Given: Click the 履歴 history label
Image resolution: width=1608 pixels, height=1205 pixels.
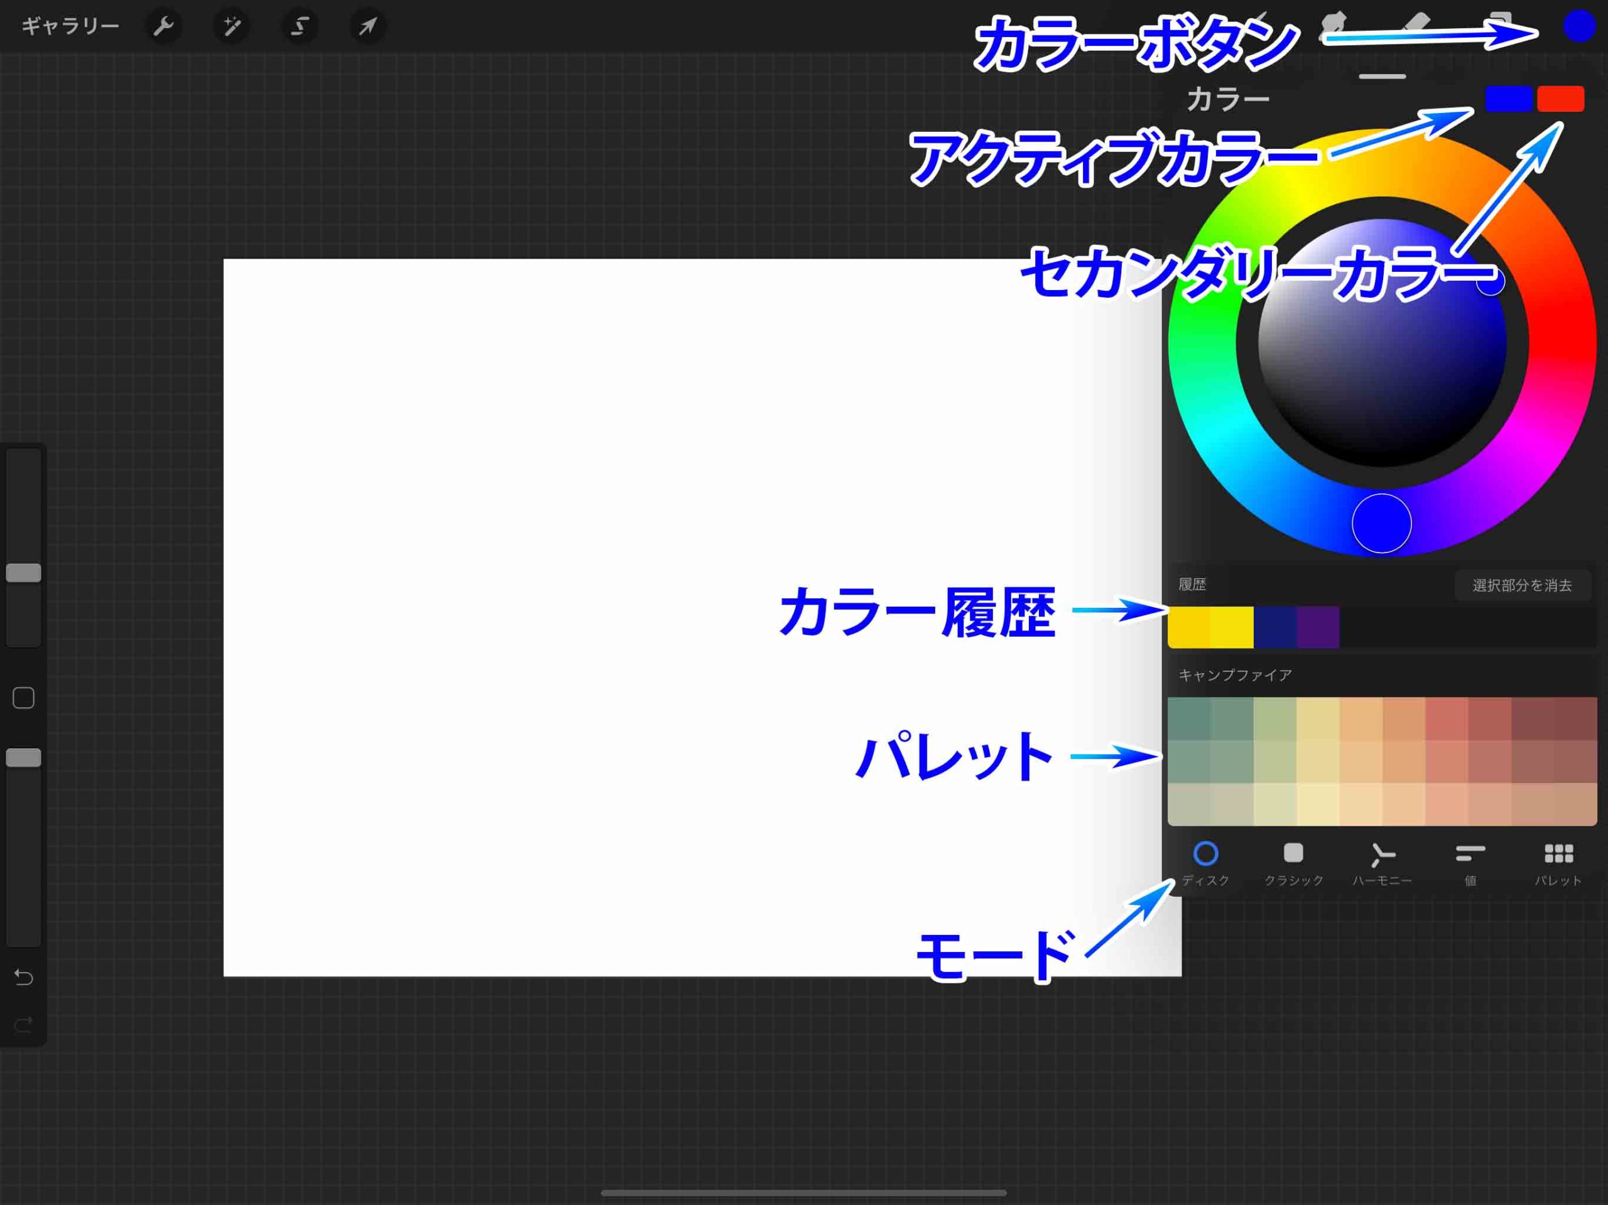Looking at the screenshot, I should click(1192, 585).
